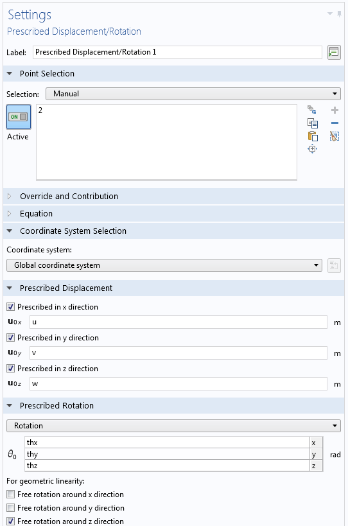Paste selection using the clipboard icon
Screen dimensions: 348x526
pyautogui.click(x=313, y=136)
